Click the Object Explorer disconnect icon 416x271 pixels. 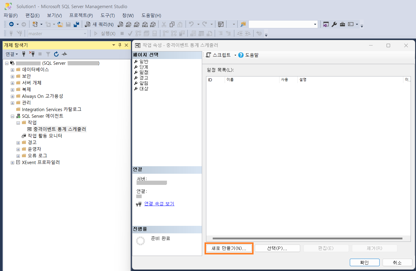click(x=32, y=54)
